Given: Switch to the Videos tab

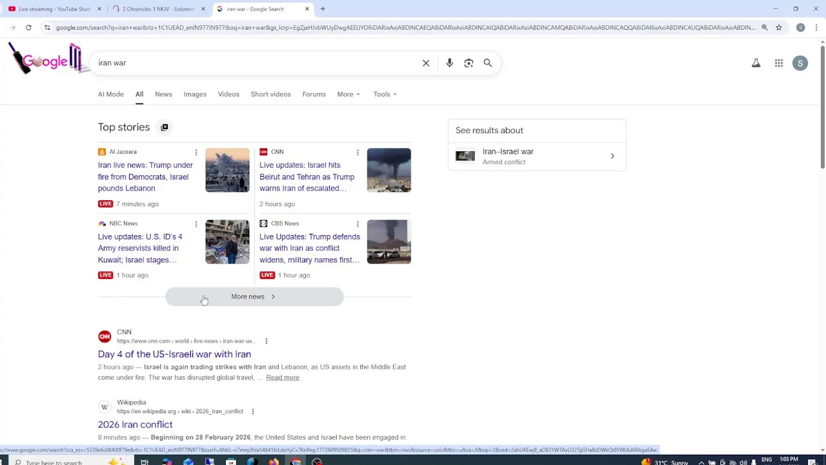Looking at the screenshot, I should click(228, 94).
